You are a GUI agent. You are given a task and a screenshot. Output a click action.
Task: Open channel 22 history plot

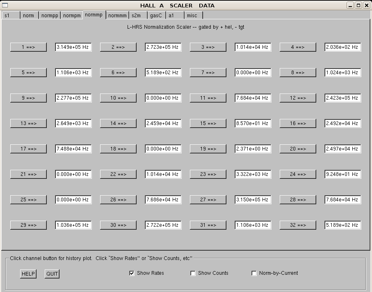coord(118,174)
